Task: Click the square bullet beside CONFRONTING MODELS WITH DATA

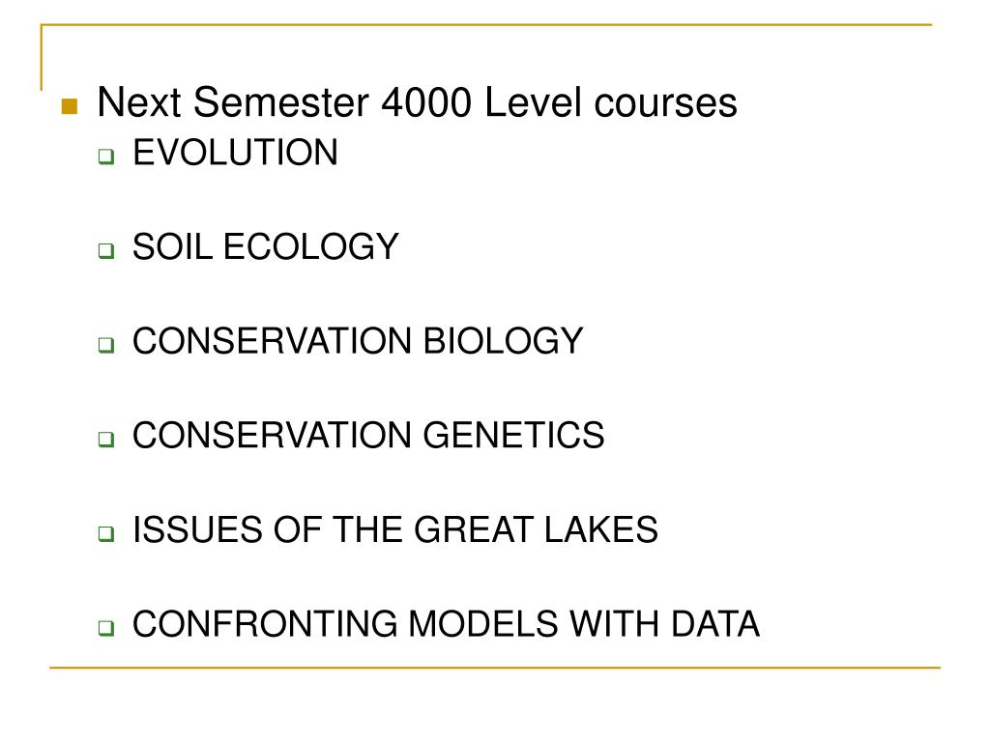Action: pos(106,627)
